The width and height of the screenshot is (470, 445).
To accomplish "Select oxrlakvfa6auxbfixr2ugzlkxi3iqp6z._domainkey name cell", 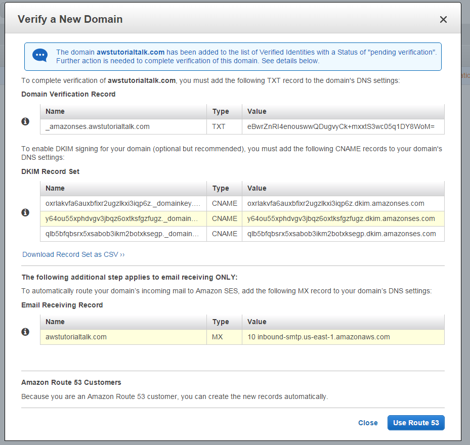I will pyautogui.click(x=123, y=203).
